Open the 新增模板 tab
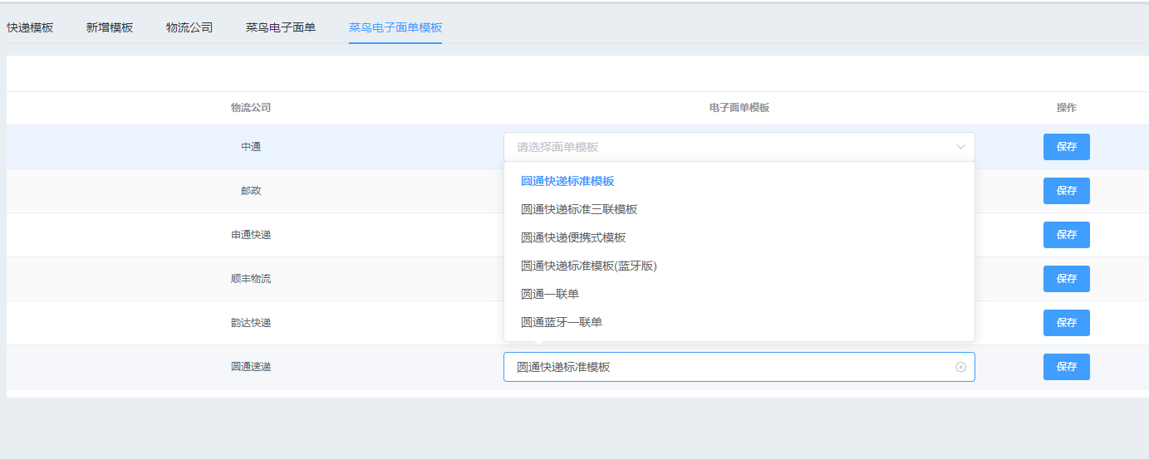1149x459 pixels. coord(110,27)
